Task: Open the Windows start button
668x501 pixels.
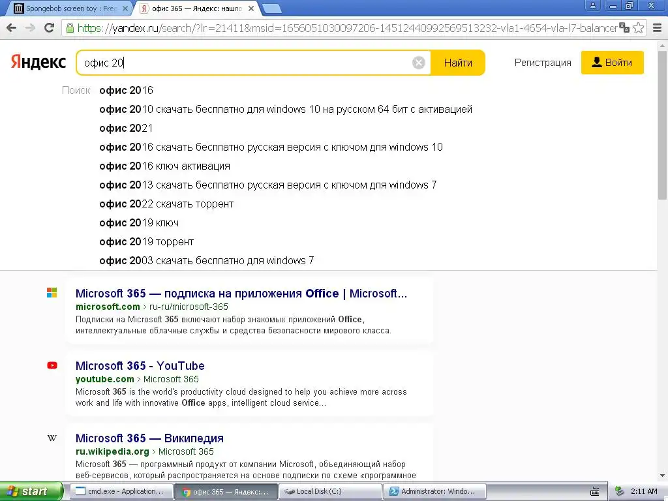Action: [x=31, y=492]
